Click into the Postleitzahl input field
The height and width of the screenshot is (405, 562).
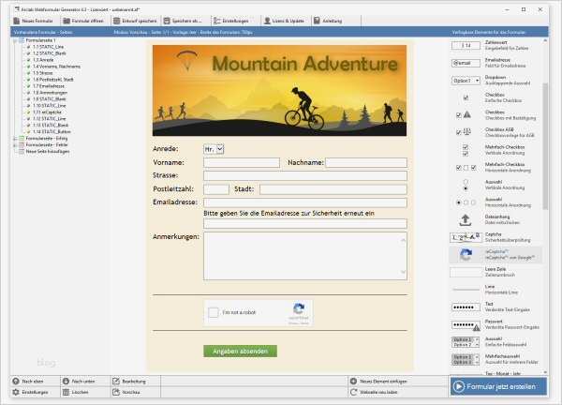[x=216, y=189]
